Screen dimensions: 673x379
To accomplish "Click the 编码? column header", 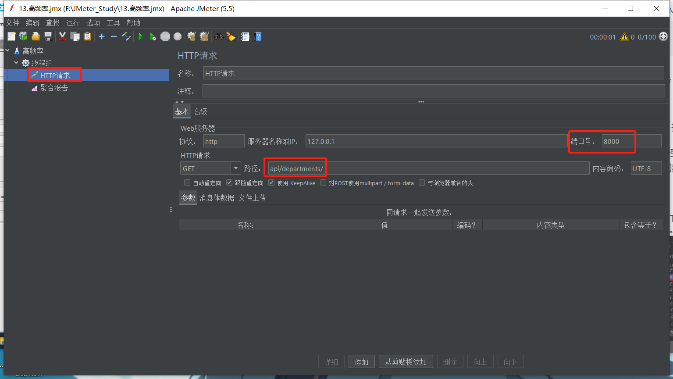I will point(467,225).
